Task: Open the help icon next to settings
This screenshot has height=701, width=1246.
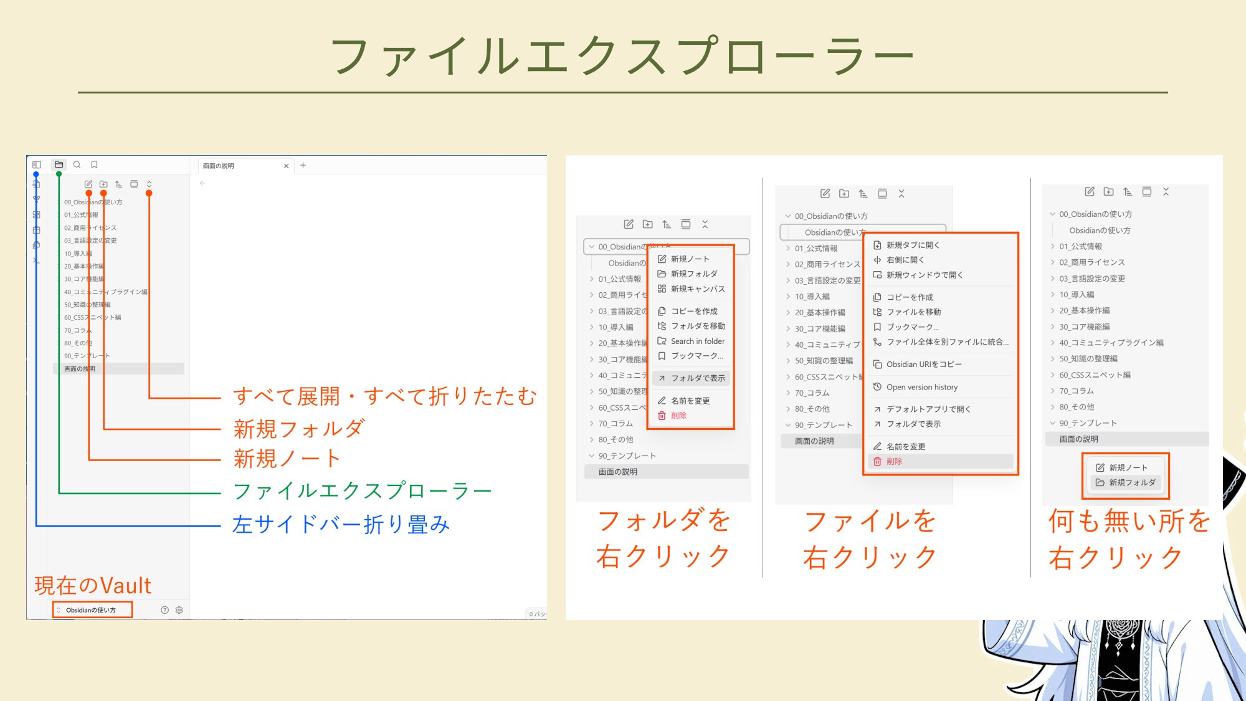Action: [164, 610]
